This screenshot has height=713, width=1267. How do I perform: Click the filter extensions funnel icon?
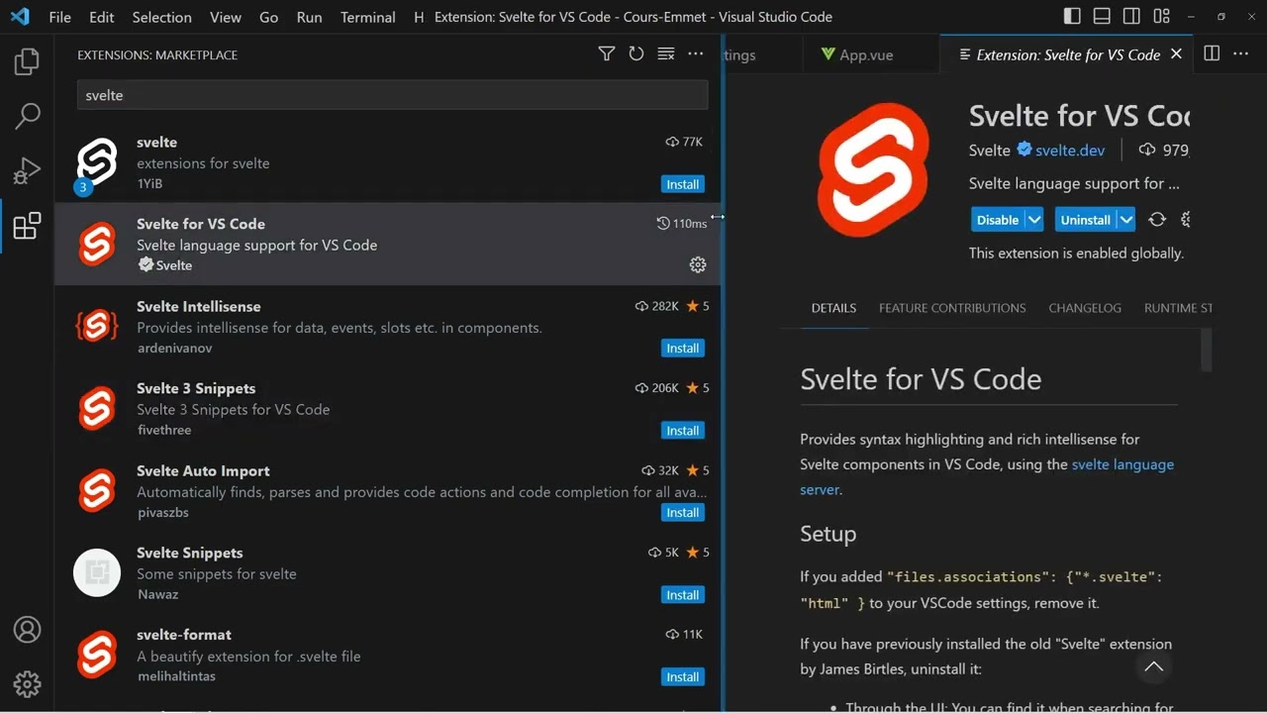pos(607,54)
